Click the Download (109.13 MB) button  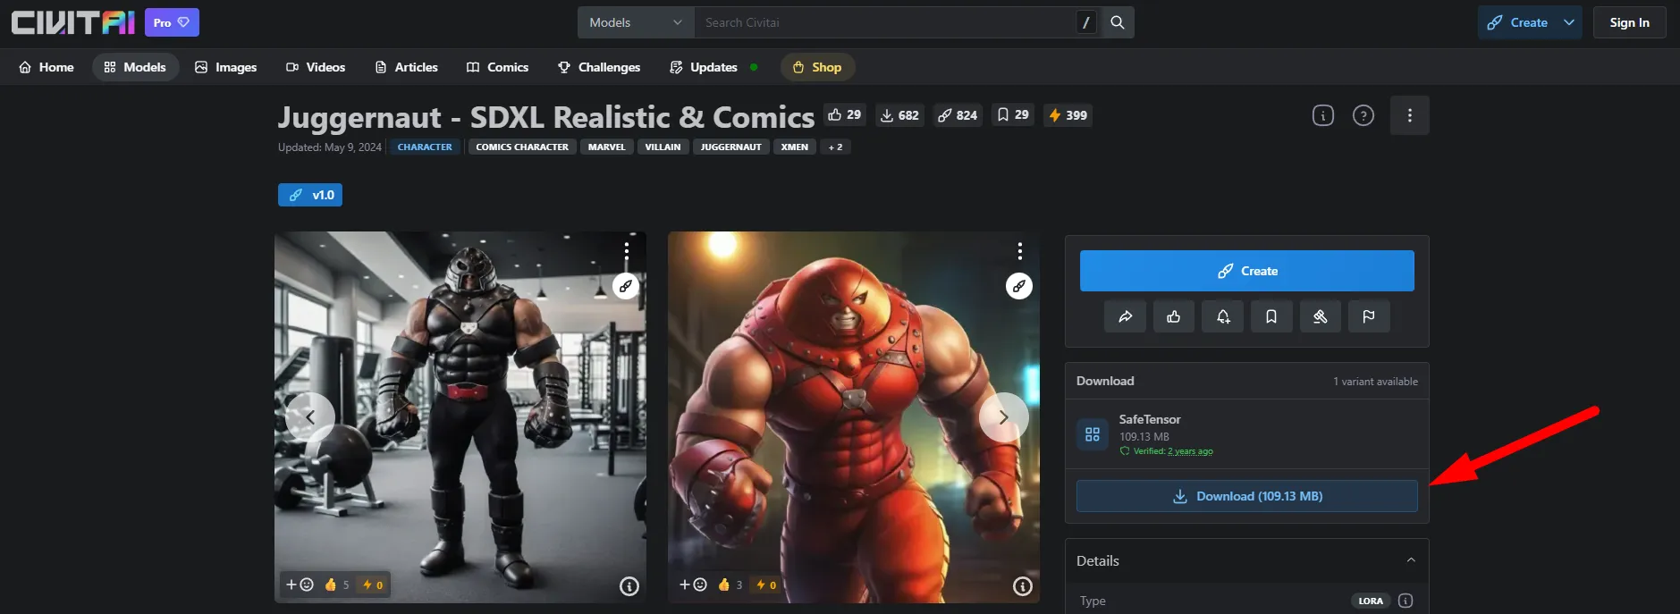1247,496
